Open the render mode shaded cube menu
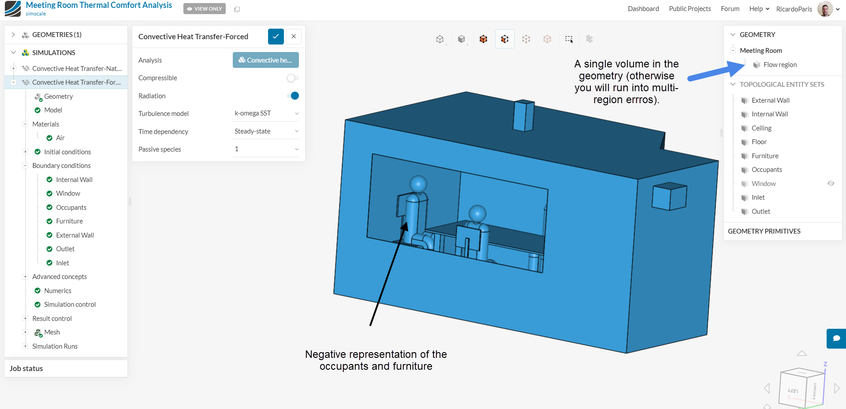The height and width of the screenshot is (409, 846). (462, 39)
